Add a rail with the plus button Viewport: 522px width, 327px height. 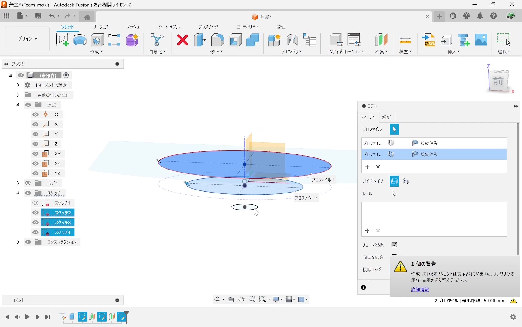coord(368,231)
